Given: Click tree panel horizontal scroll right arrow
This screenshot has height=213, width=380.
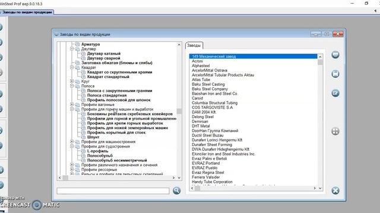Looking at the screenshot, I should pos(173,177).
